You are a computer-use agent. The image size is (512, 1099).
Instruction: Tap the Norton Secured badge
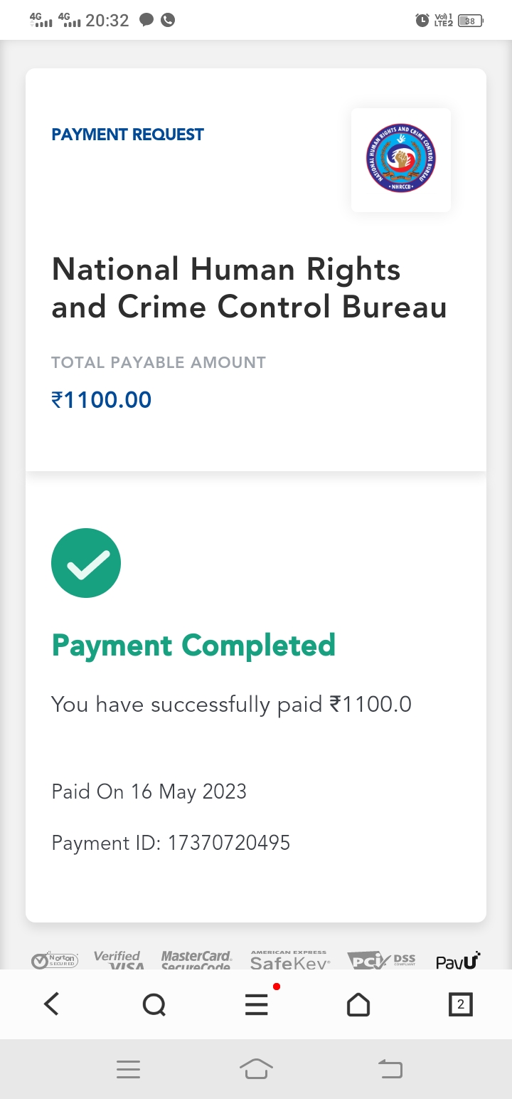pos(55,961)
